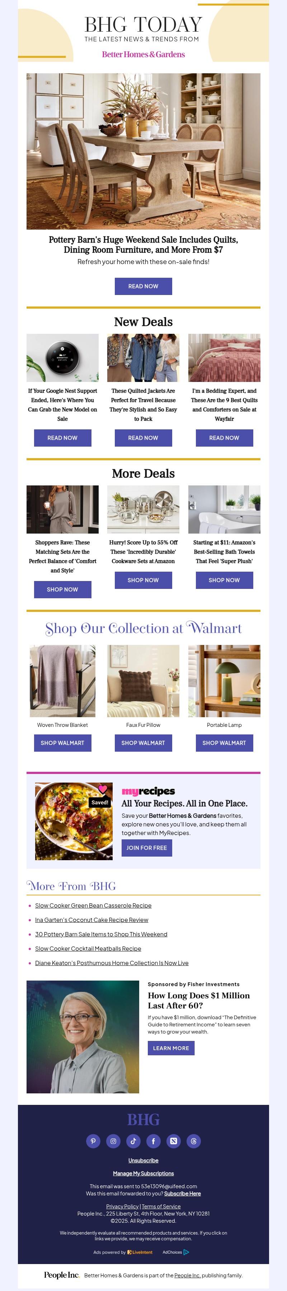
Task: Click the Unsubscribe link
Action: (143, 1161)
